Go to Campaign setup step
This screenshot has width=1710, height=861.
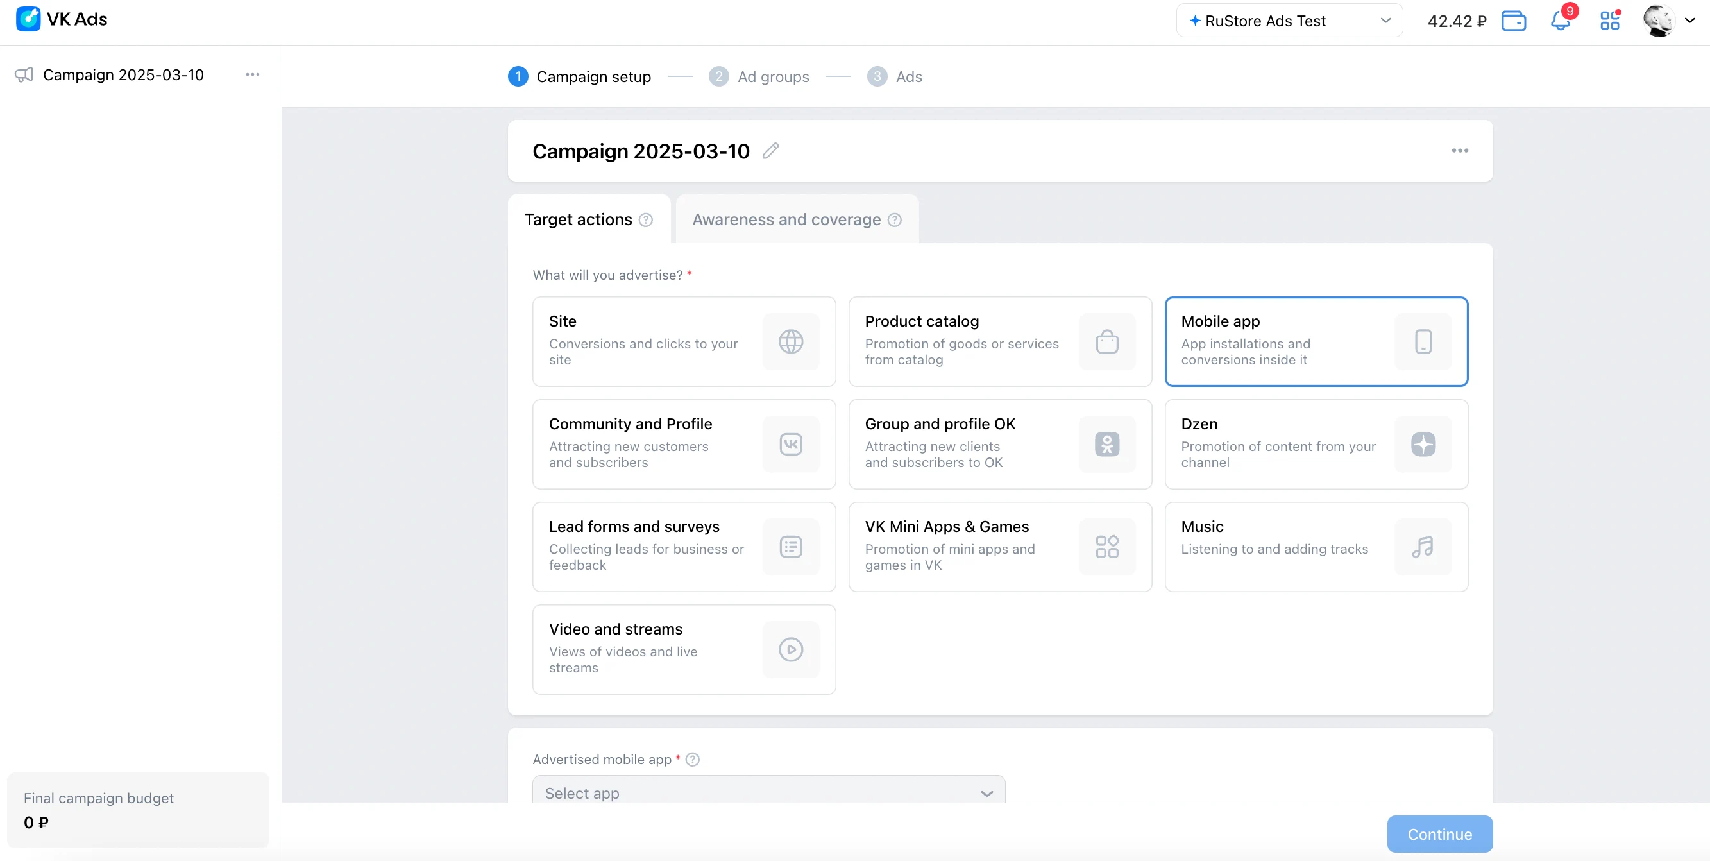click(580, 77)
